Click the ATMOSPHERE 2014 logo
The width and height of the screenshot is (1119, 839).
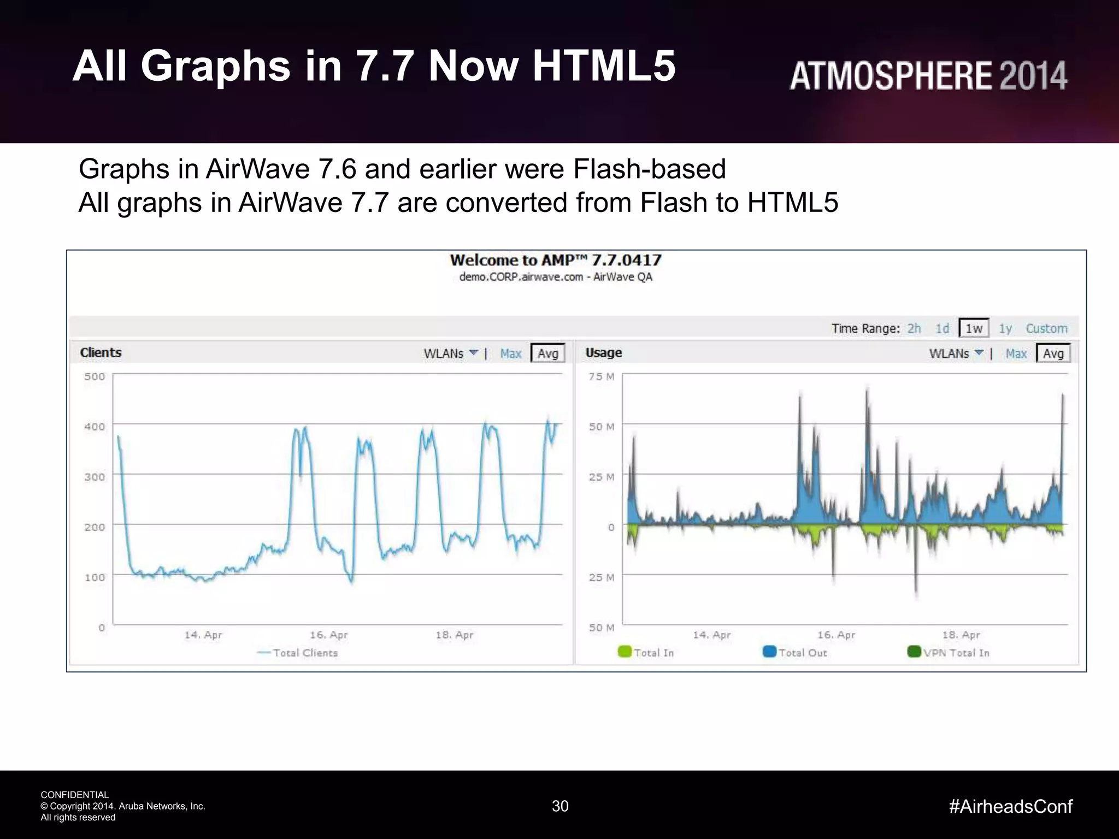pyautogui.click(x=928, y=75)
